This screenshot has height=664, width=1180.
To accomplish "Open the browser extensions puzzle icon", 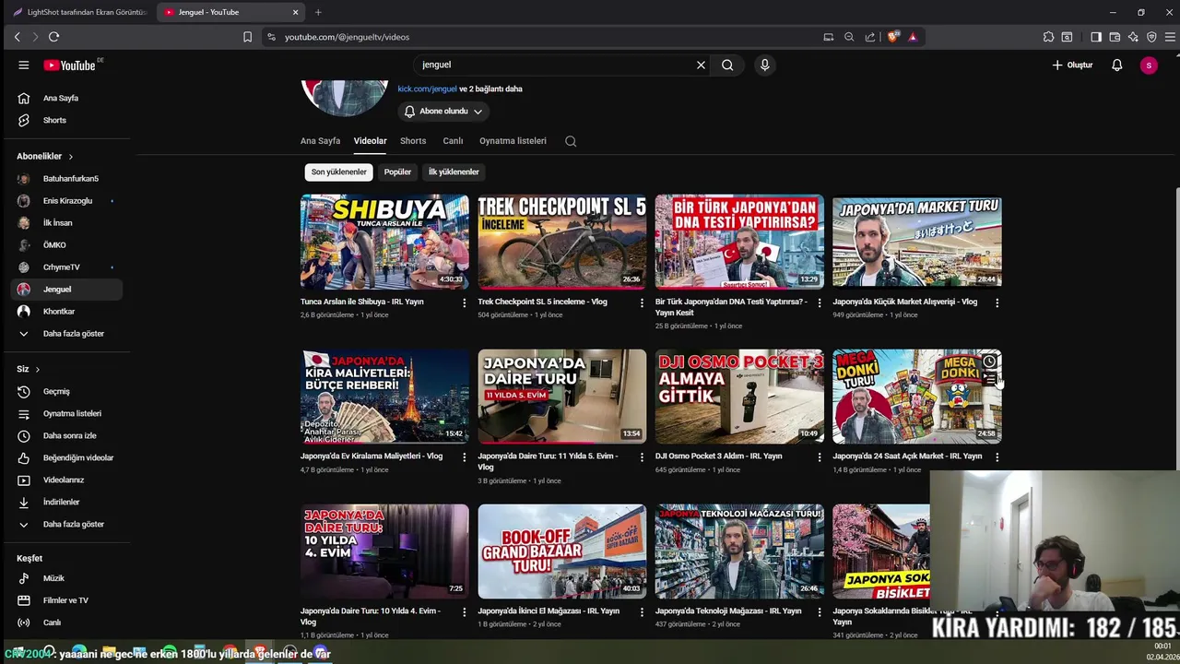I will point(1048,37).
